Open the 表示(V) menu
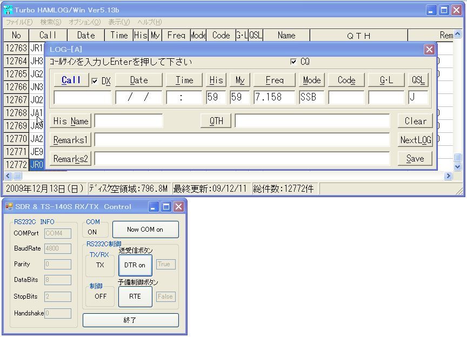The image size is (467, 337). (119, 22)
